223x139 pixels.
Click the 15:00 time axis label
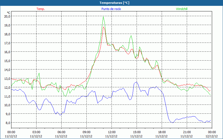pyautogui.click(x=137, y=132)
